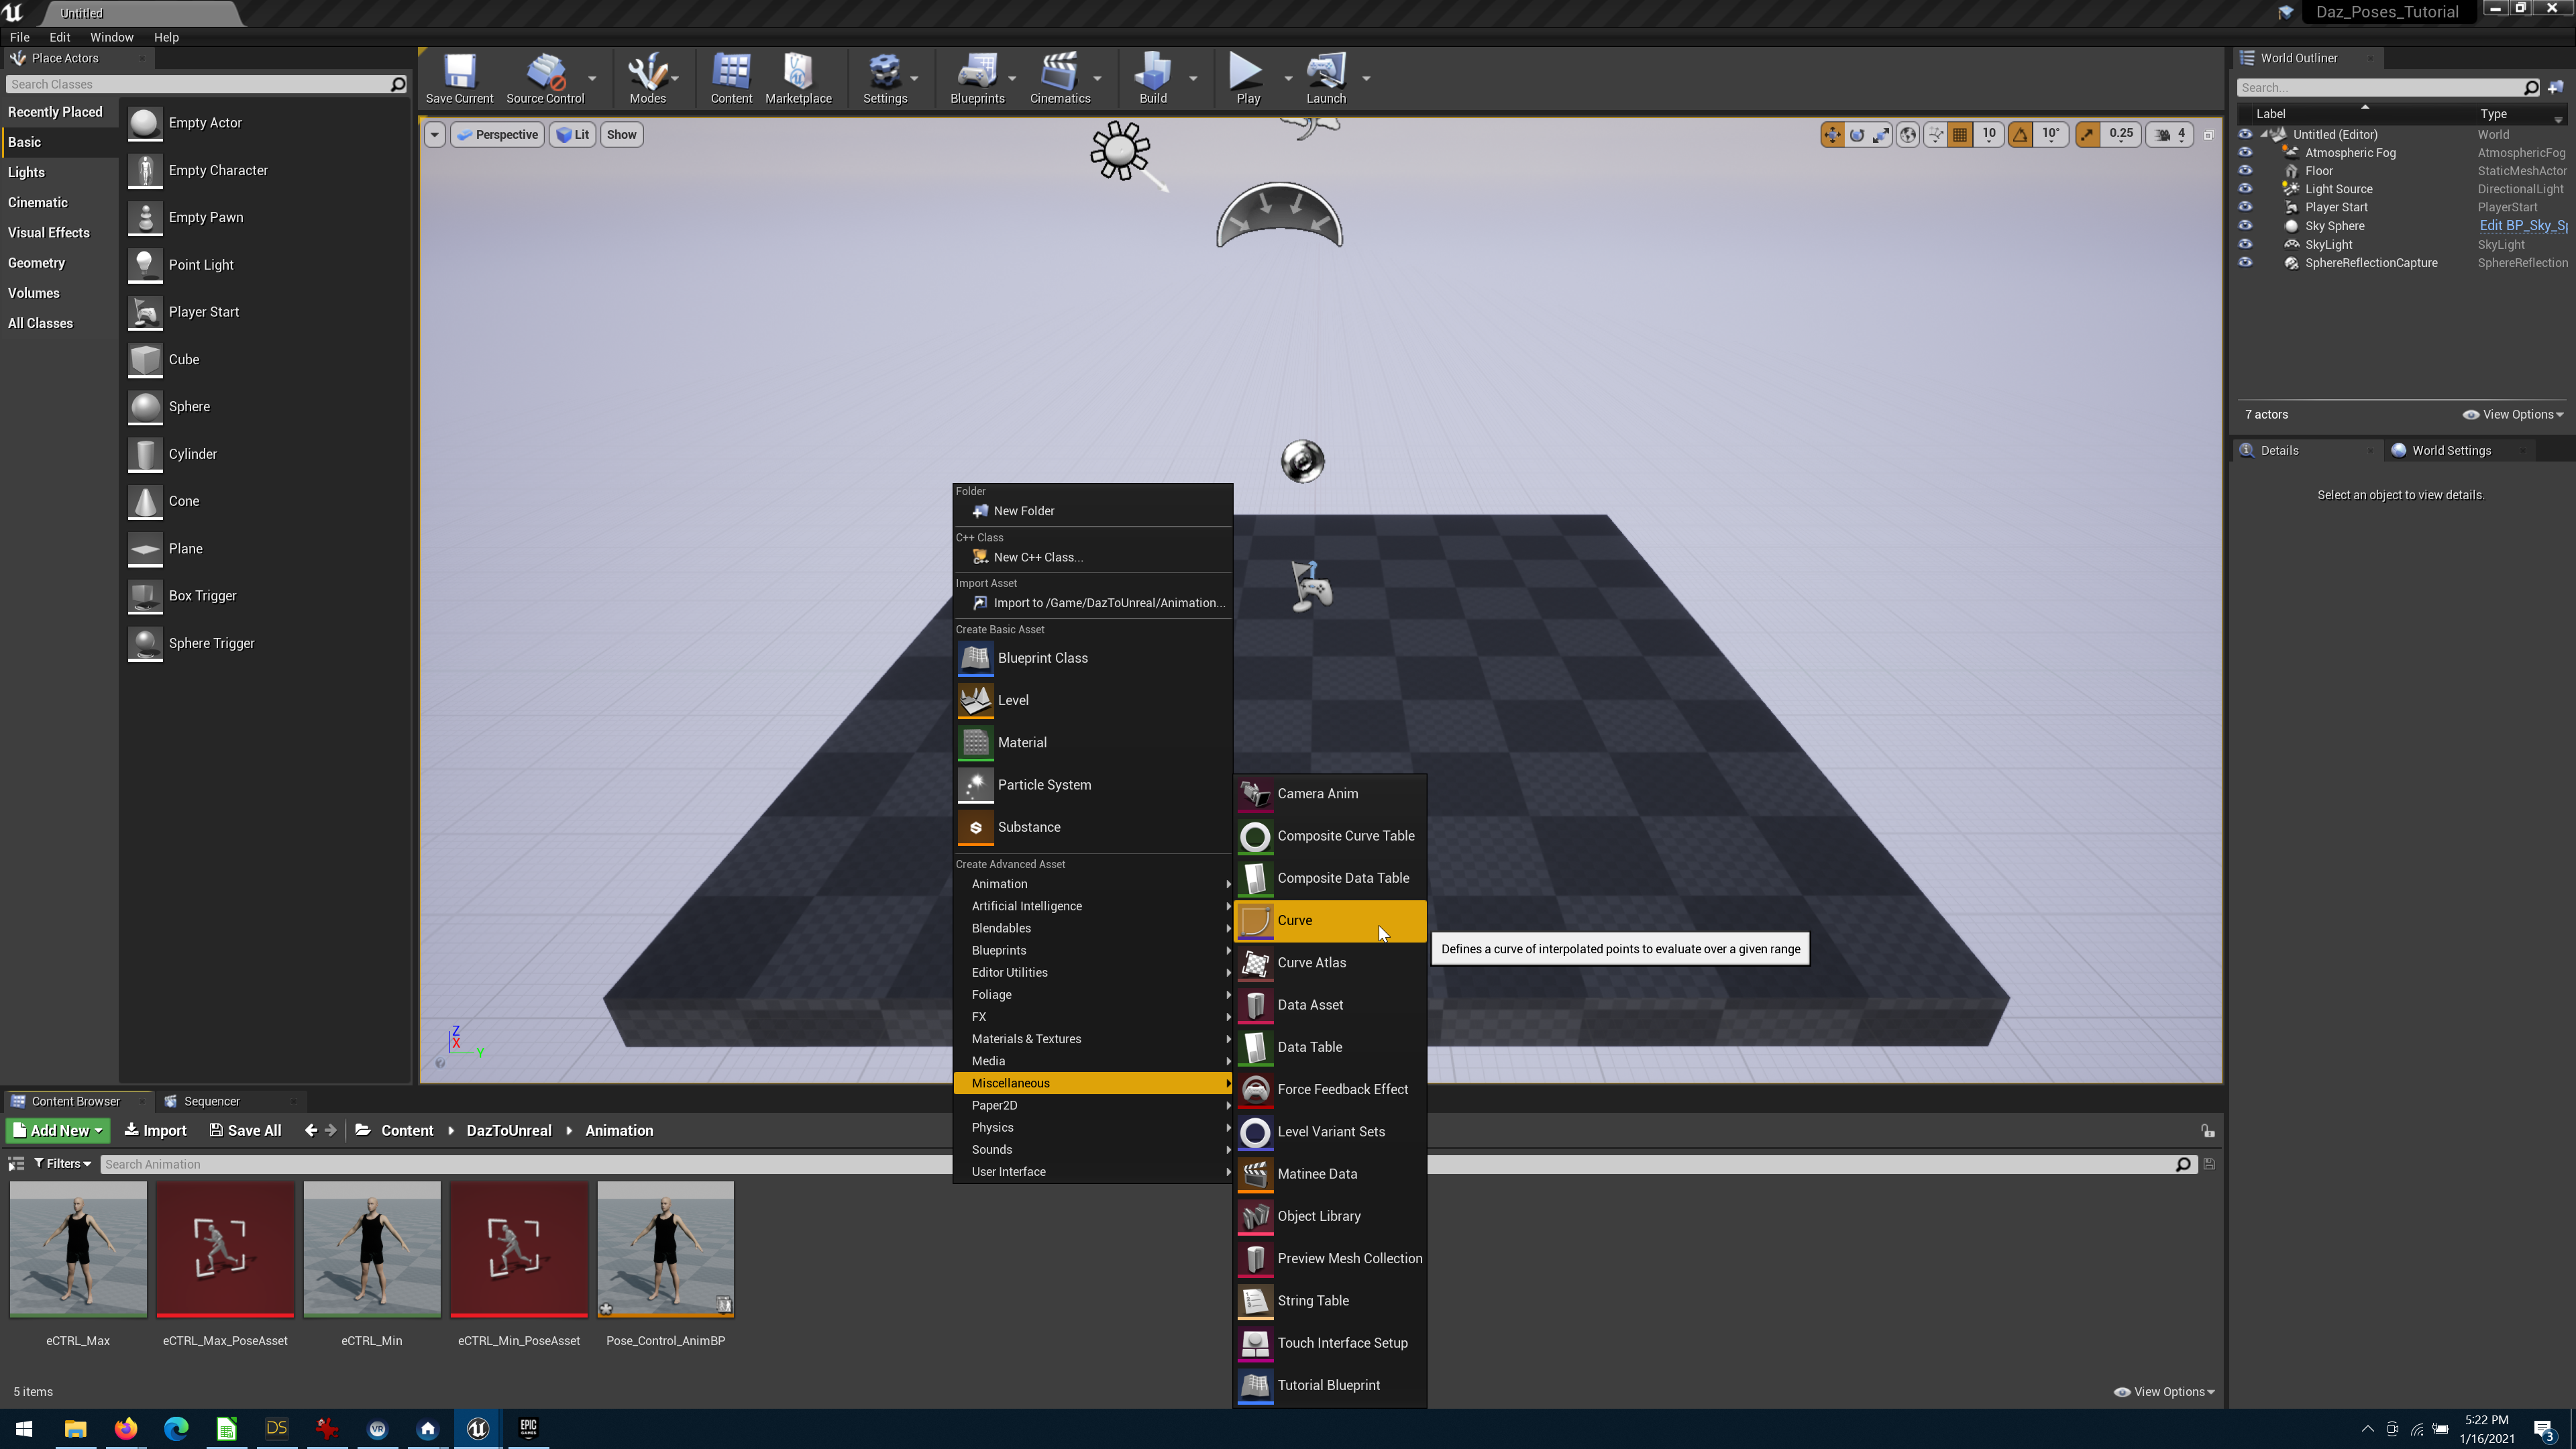
Task: Open the viewport options dropdown arrow
Action: [434, 134]
